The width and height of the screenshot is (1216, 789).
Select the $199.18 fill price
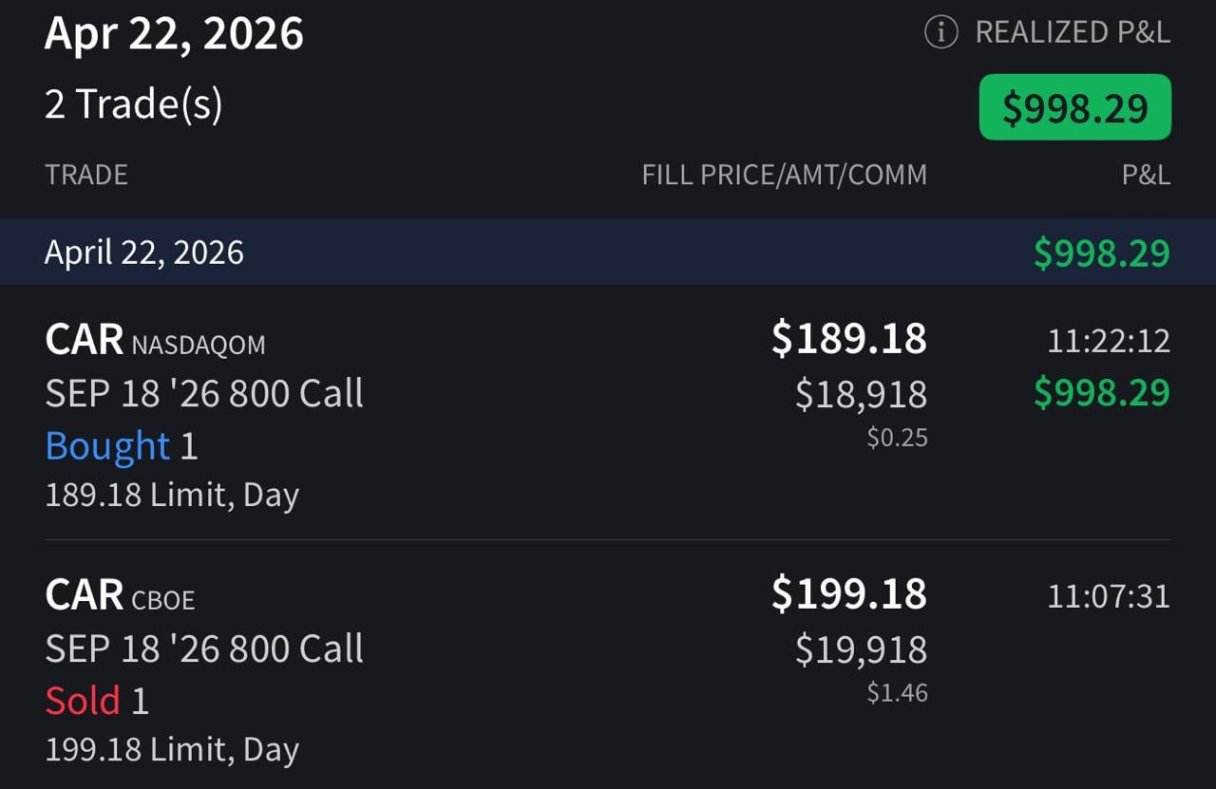[x=848, y=594]
